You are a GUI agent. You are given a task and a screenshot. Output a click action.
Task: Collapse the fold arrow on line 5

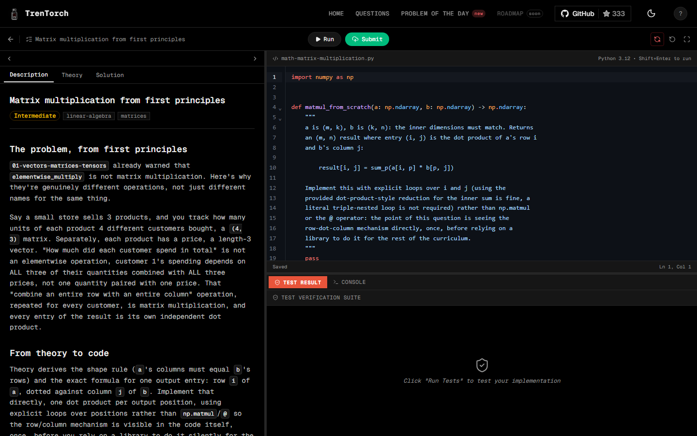pyautogui.click(x=280, y=119)
